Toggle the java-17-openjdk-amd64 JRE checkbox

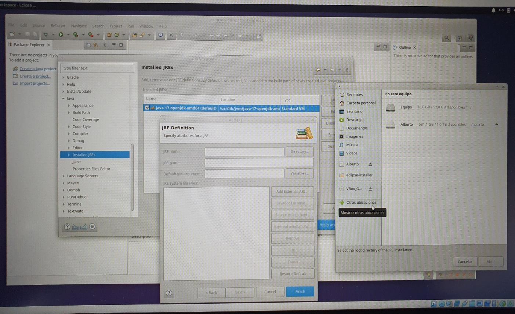147,108
